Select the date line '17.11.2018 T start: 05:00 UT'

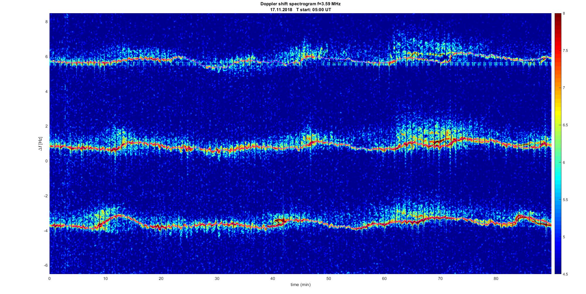pyautogui.click(x=301, y=10)
